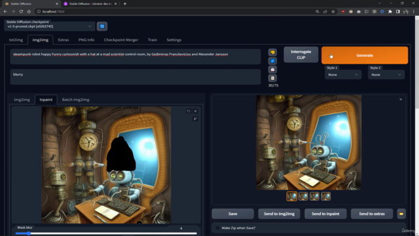419x236 pixels.
Task: Enable Make Zip when Save checkbox
Action: 217,228
